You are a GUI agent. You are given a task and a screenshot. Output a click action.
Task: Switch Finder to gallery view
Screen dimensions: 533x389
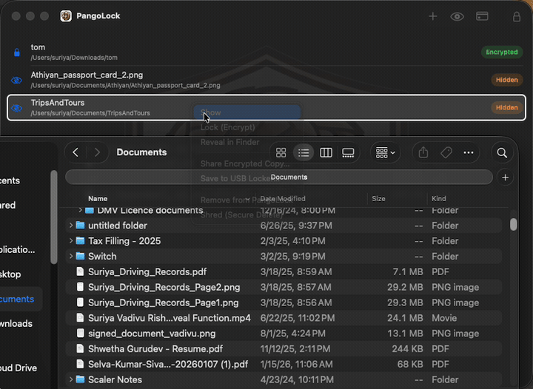(348, 153)
